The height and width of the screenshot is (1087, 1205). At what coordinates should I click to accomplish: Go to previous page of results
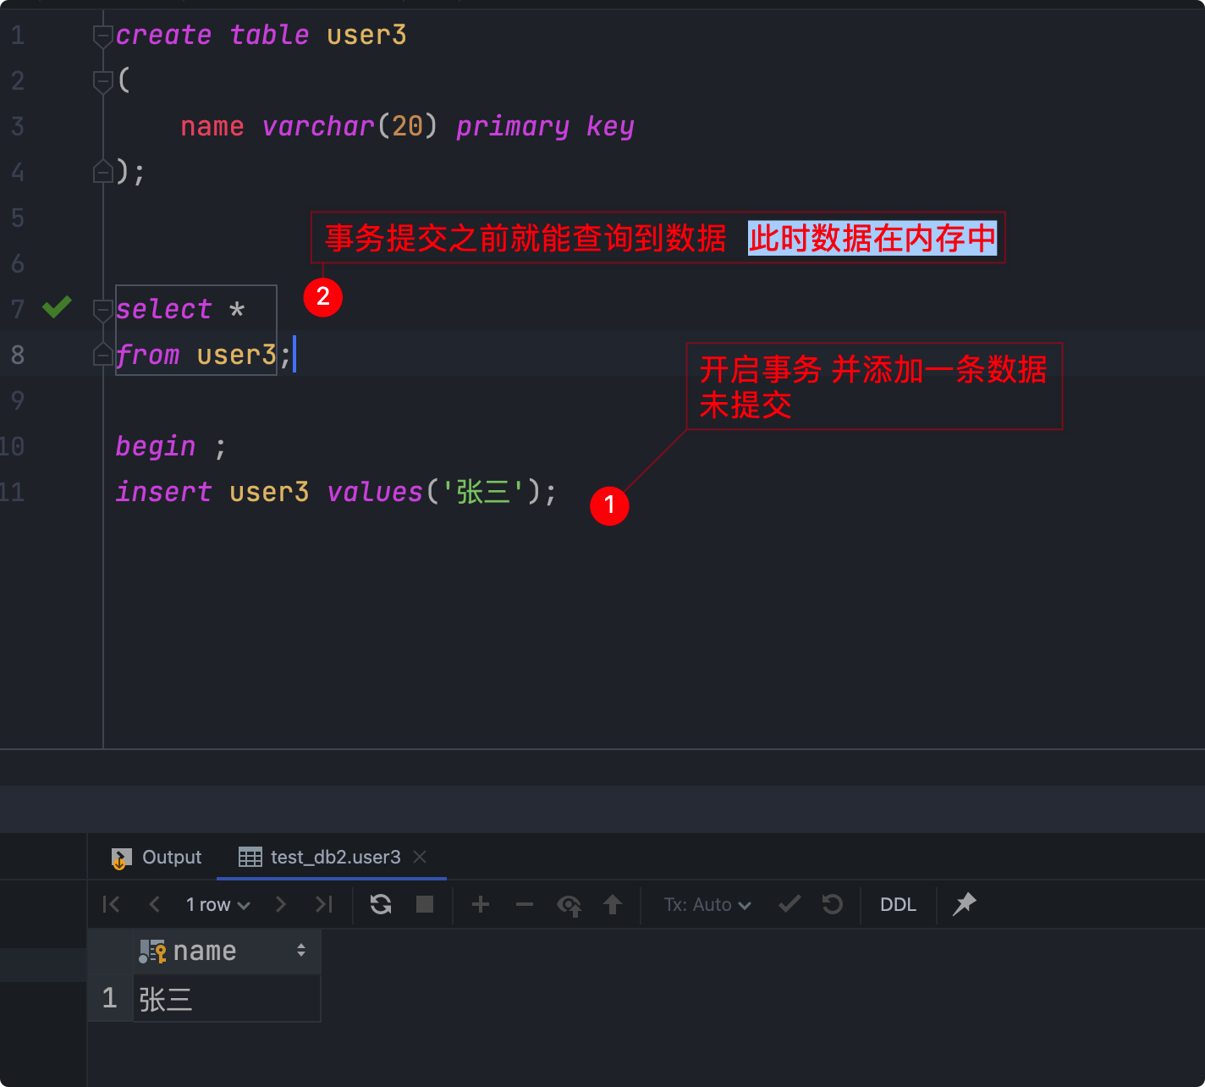[154, 904]
